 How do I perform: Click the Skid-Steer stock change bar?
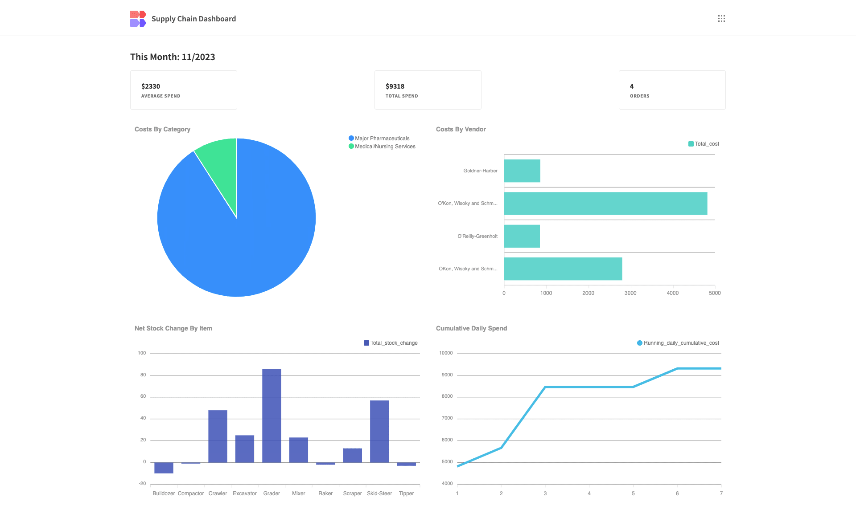(379, 431)
